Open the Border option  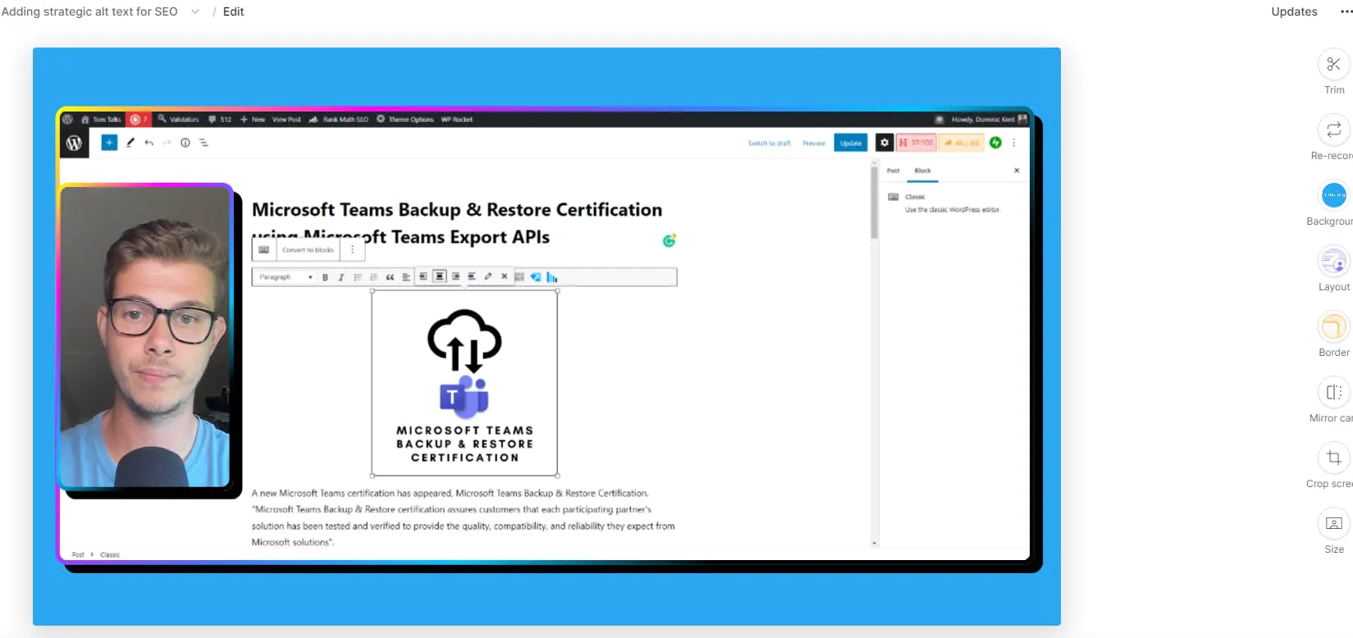point(1333,327)
